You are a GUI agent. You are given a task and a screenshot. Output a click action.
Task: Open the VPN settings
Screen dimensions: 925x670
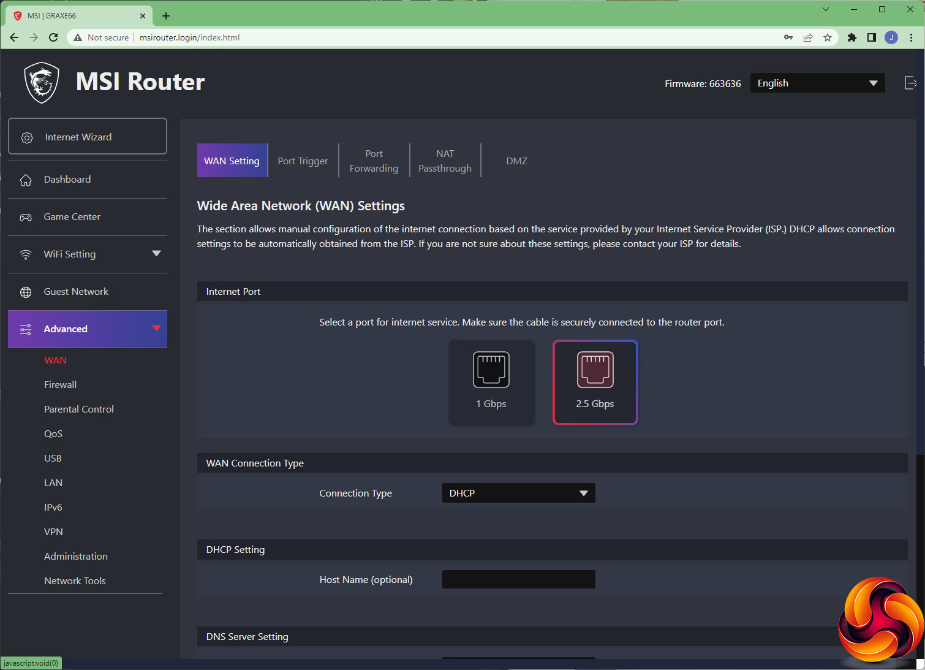click(x=53, y=532)
